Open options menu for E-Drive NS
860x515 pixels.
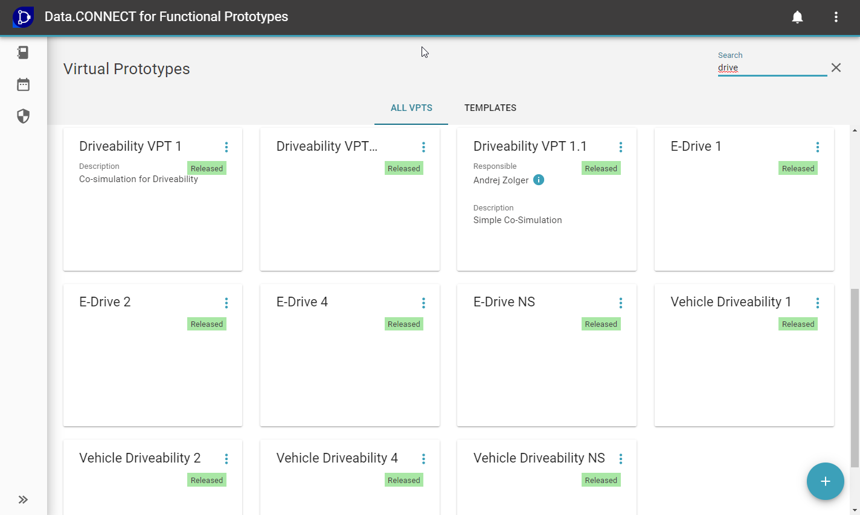(620, 303)
